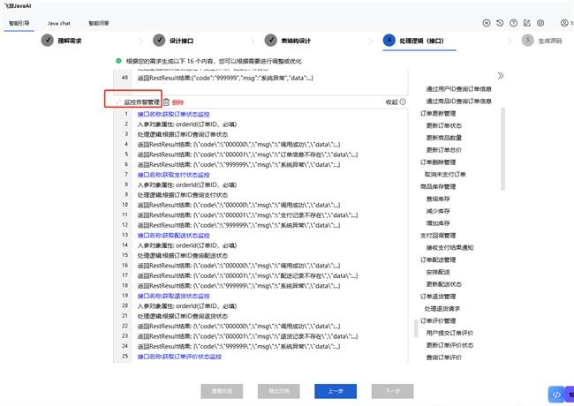Select 查询订单评价 in outline
This screenshot has height=406, width=574.
(444, 357)
